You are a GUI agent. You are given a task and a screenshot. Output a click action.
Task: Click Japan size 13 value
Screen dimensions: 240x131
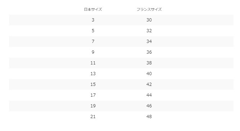click(93, 74)
